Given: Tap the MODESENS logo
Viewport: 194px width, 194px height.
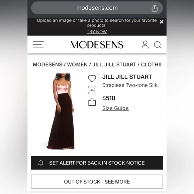Looking at the screenshot, I should [x=97, y=45].
